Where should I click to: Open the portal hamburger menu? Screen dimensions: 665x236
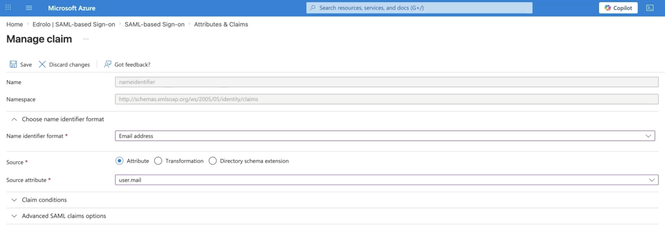coord(29,8)
